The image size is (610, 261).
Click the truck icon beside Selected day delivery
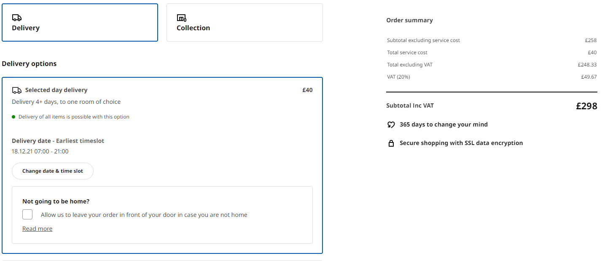[17, 90]
